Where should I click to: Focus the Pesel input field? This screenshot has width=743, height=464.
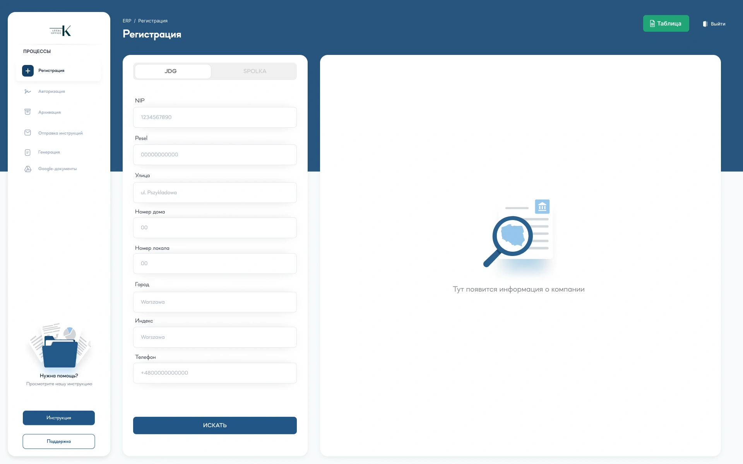[x=215, y=155]
